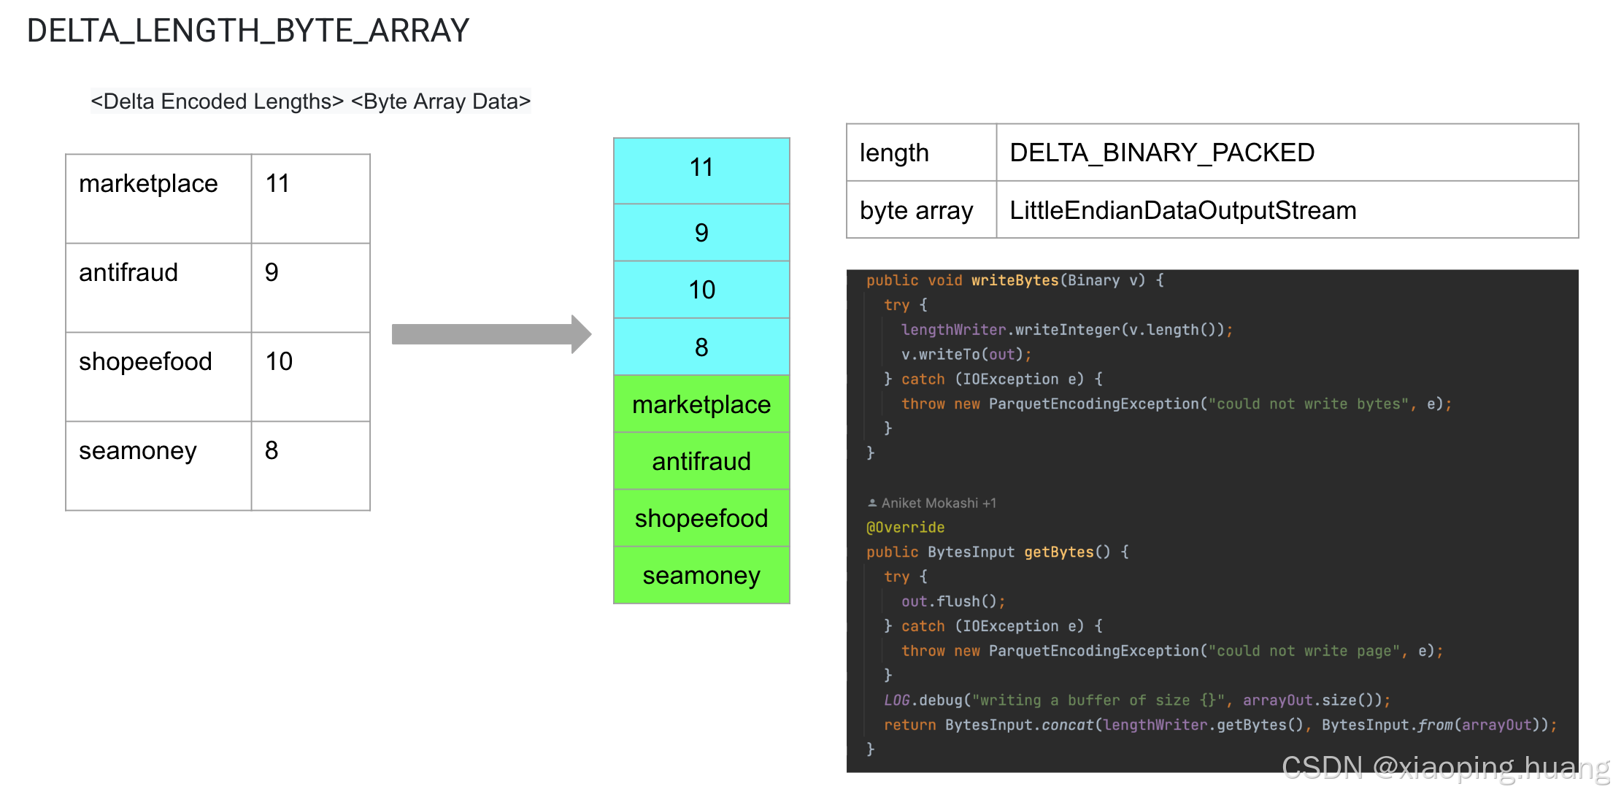Viewport: 1613px width, 794px height.
Task: Click the green marketplace block
Action: point(701,404)
